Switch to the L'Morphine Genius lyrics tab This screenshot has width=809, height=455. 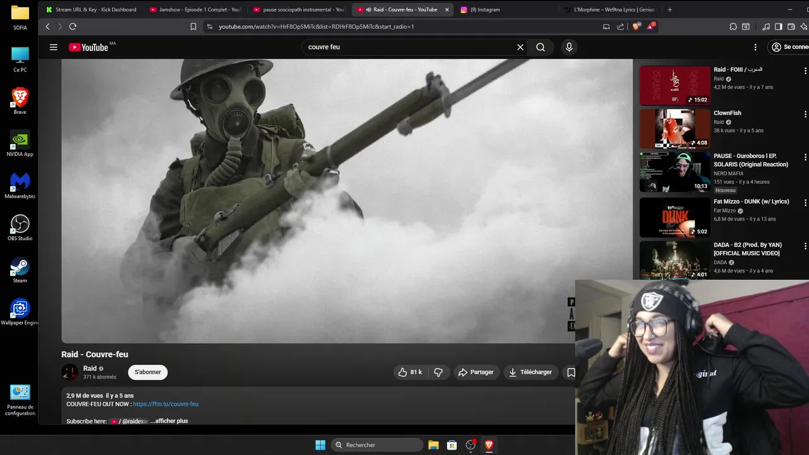609,9
